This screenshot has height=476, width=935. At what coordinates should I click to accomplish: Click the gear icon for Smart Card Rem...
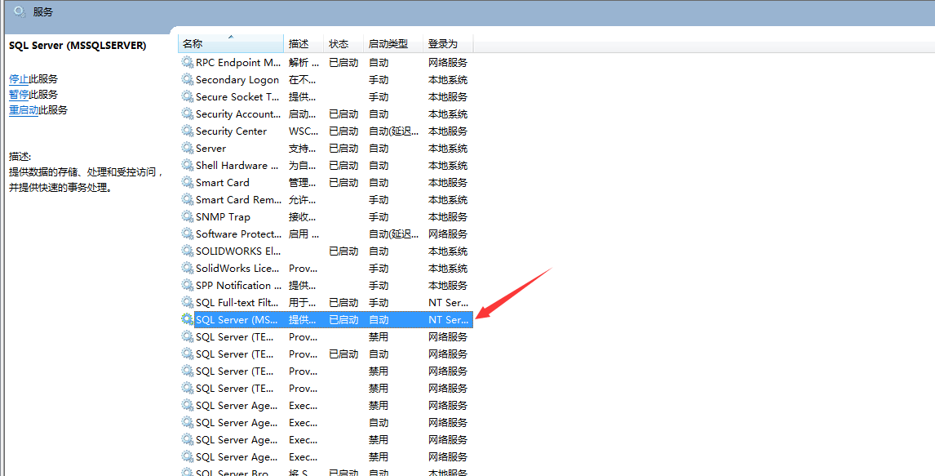187,200
